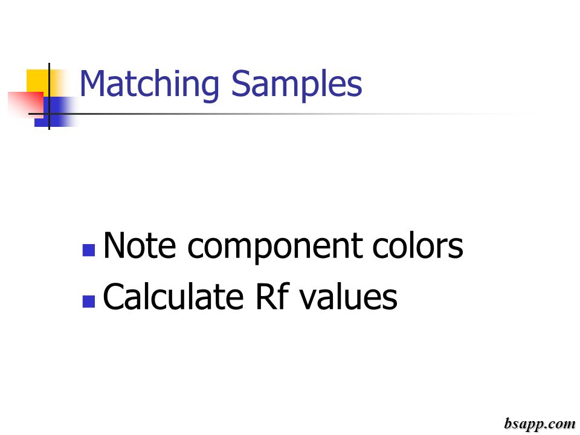This screenshot has width=580, height=435.
Task: Click the Matching Samples slide title
Action: coord(221,85)
